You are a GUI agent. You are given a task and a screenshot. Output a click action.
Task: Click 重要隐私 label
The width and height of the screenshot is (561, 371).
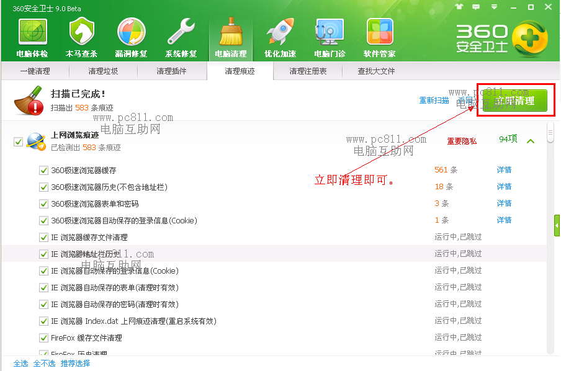462,141
